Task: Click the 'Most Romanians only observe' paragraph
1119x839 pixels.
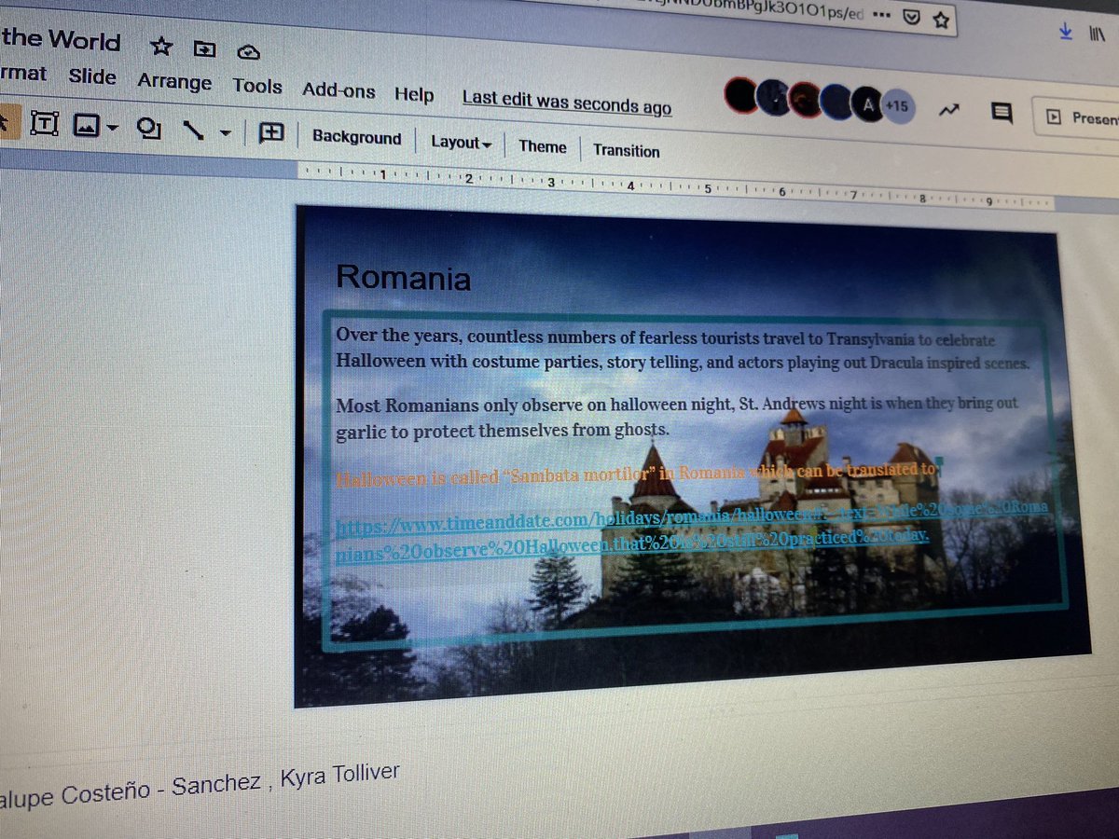Action: click(x=677, y=417)
